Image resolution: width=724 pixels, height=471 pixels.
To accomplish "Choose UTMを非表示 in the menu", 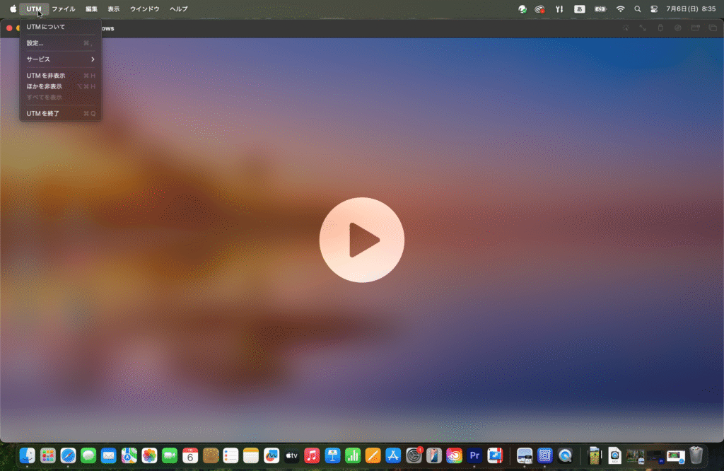I will (46, 76).
